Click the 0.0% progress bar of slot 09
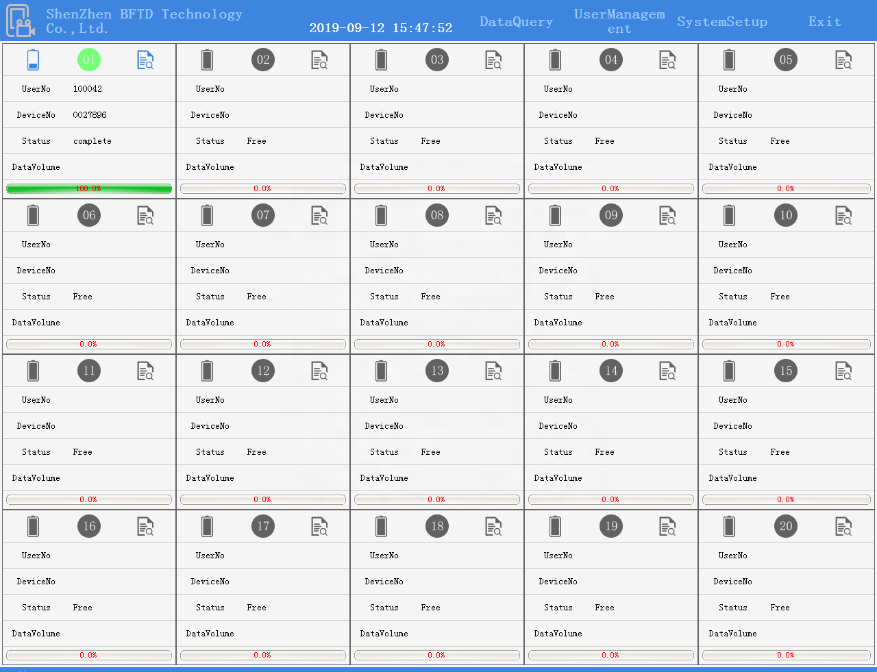 611,345
